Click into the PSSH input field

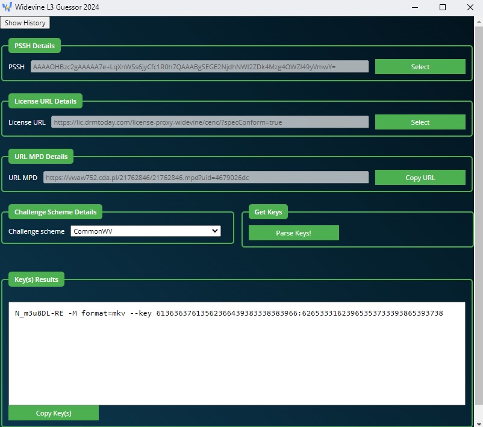coord(199,66)
